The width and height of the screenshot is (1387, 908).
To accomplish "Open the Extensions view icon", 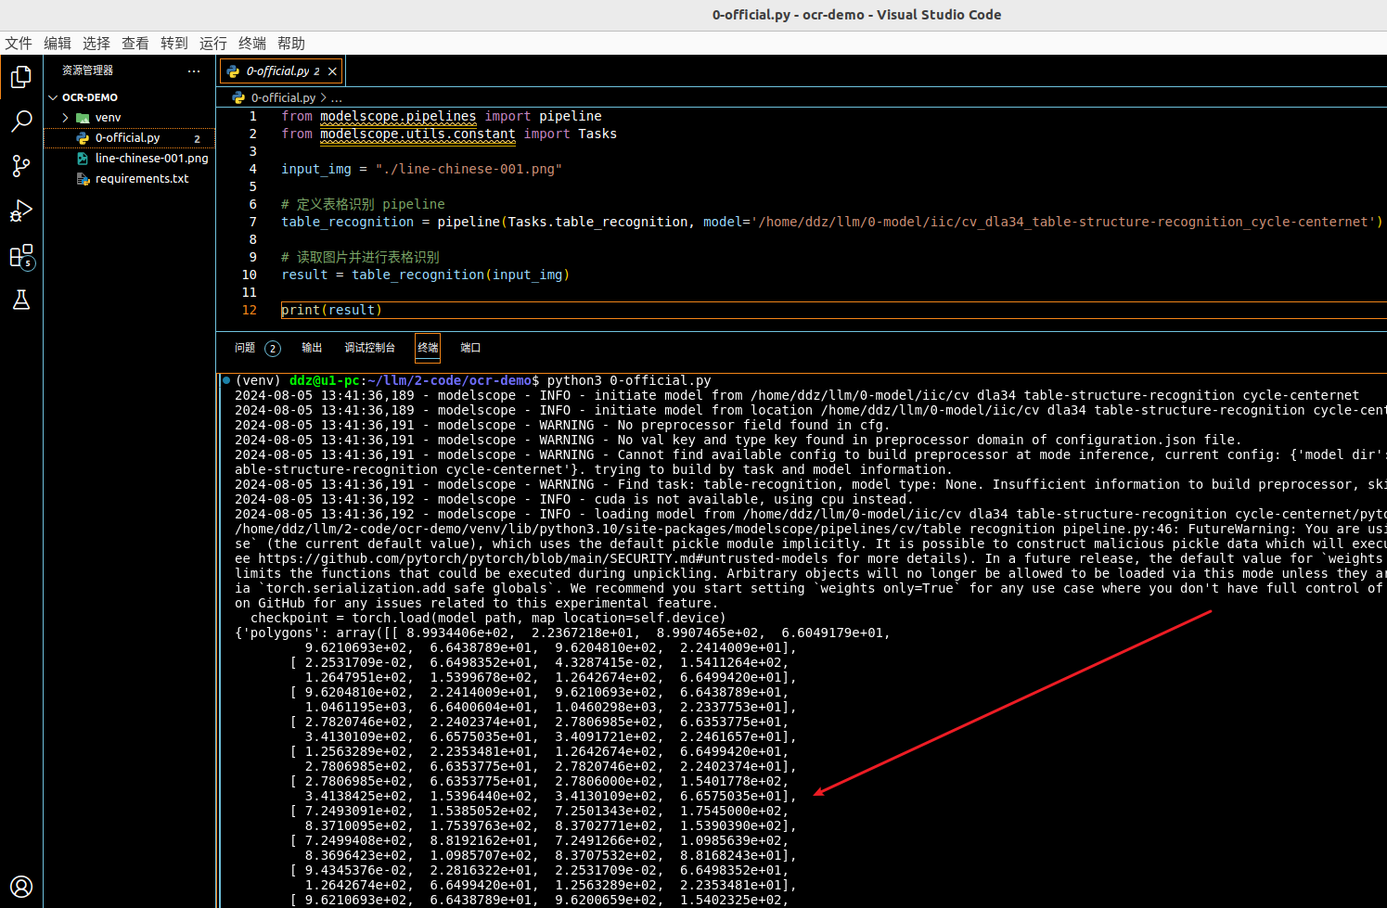I will click(21, 256).
